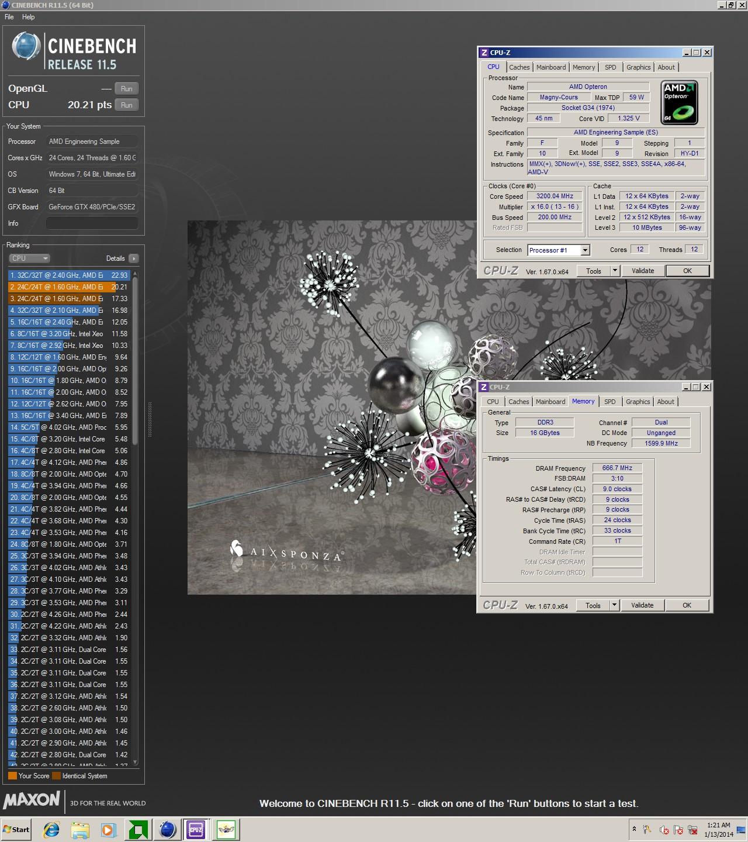Click the CPU-Z icon in lower window title
The width and height of the screenshot is (748, 842).
click(x=484, y=387)
